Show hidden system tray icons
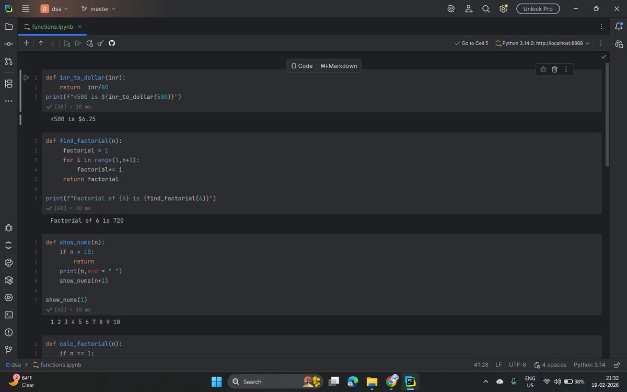Viewport: 627px width, 392px height. pyautogui.click(x=485, y=382)
